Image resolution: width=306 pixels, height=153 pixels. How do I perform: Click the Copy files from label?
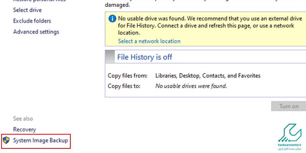click(128, 75)
